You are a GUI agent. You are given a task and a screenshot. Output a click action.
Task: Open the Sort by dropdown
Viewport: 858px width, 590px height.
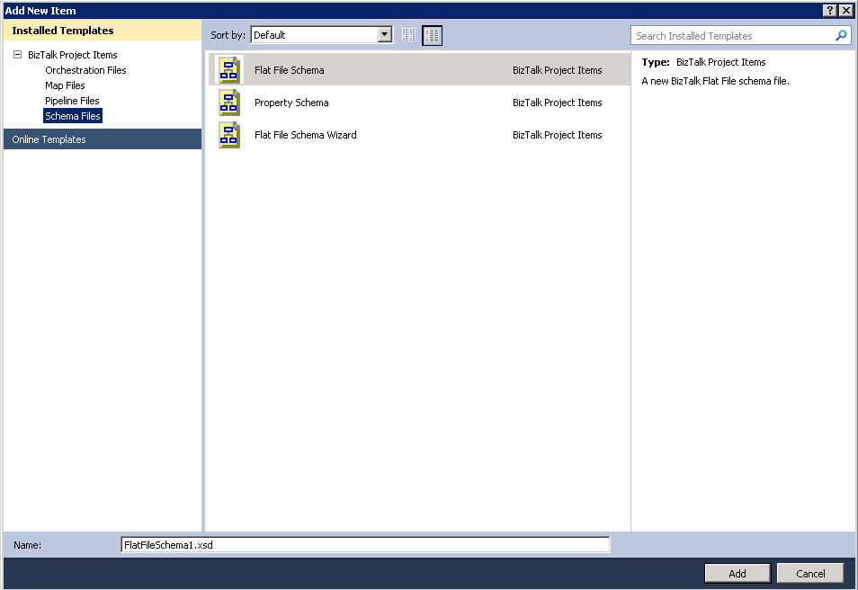coord(385,35)
